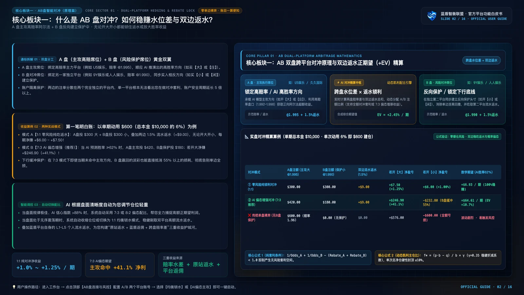
Task: Click the $420.00 cell in the table
Action: [294, 202]
